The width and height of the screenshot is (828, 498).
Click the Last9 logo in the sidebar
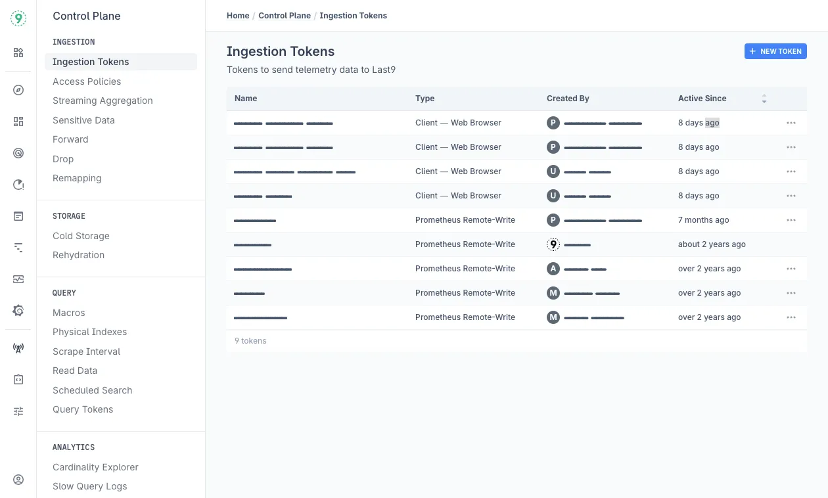tap(18, 18)
